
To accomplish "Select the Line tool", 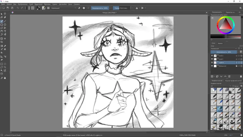I will tap(5, 21).
